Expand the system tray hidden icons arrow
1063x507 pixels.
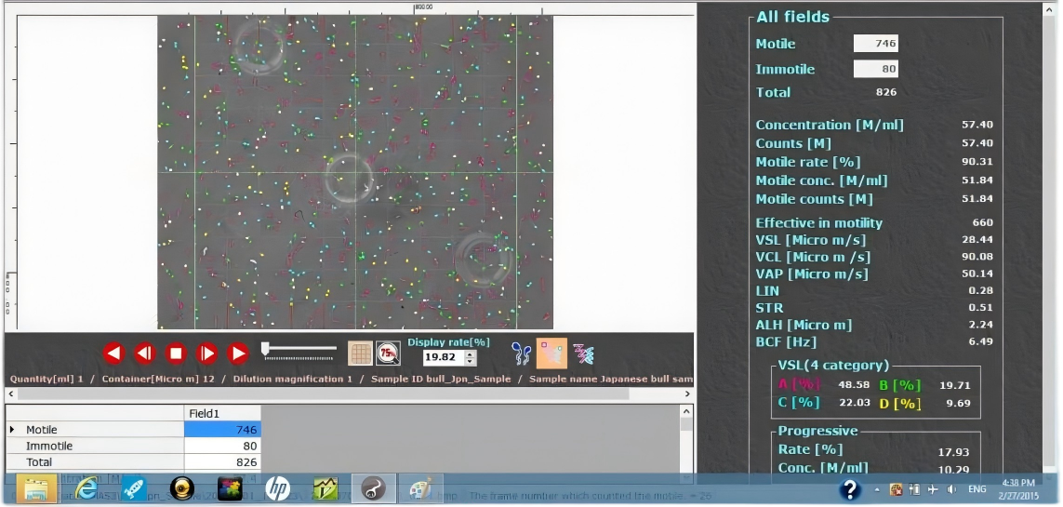(x=876, y=489)
